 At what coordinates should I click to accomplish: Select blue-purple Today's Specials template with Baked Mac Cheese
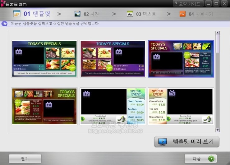point(181,59)
